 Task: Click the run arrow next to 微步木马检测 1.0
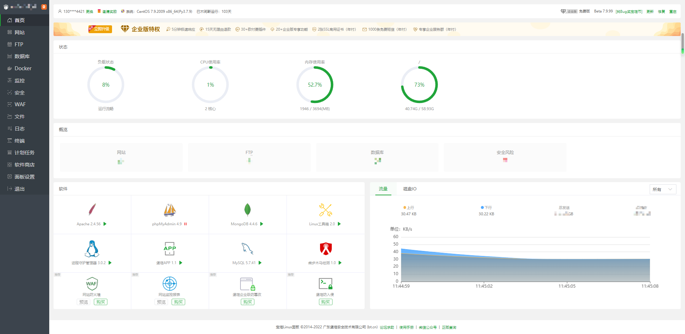pyautogui.click(x=340, y=263)
